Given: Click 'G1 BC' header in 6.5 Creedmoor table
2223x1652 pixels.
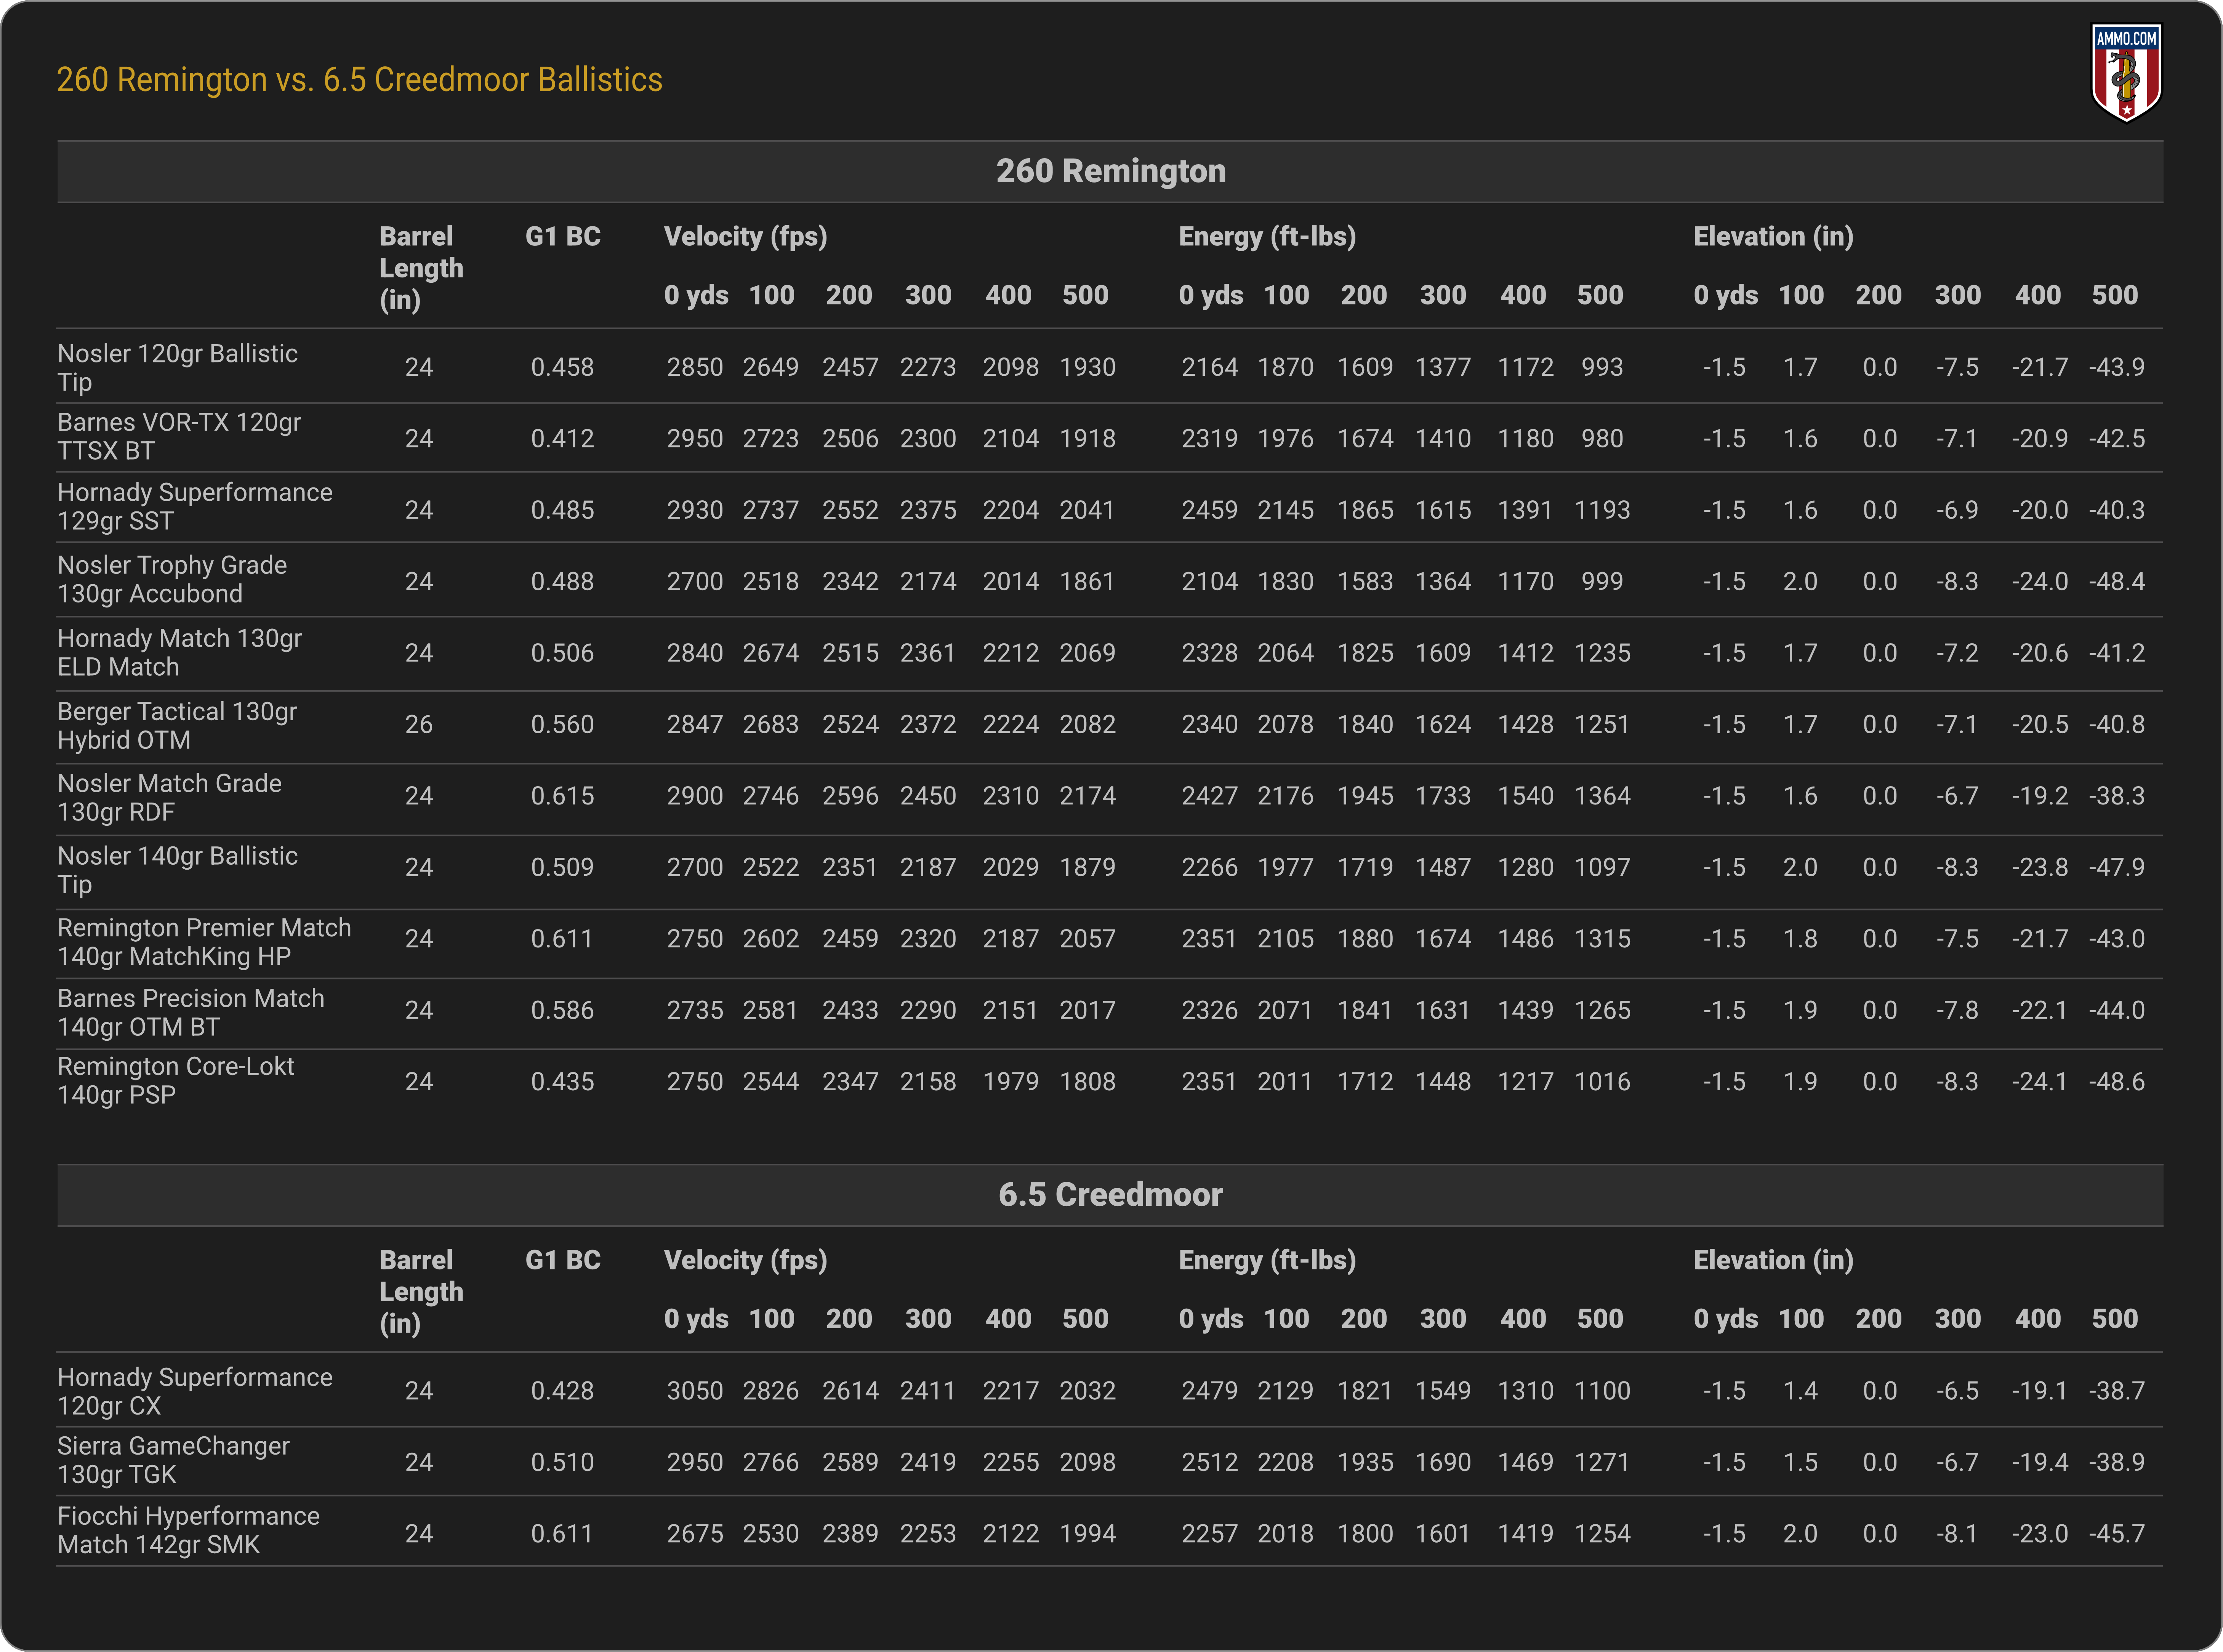Looking at the screenshot, I should [x=563, y=1261].
